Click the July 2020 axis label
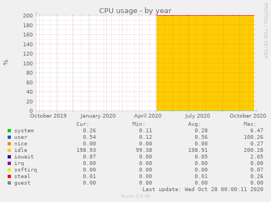 [x=197, y=116]
